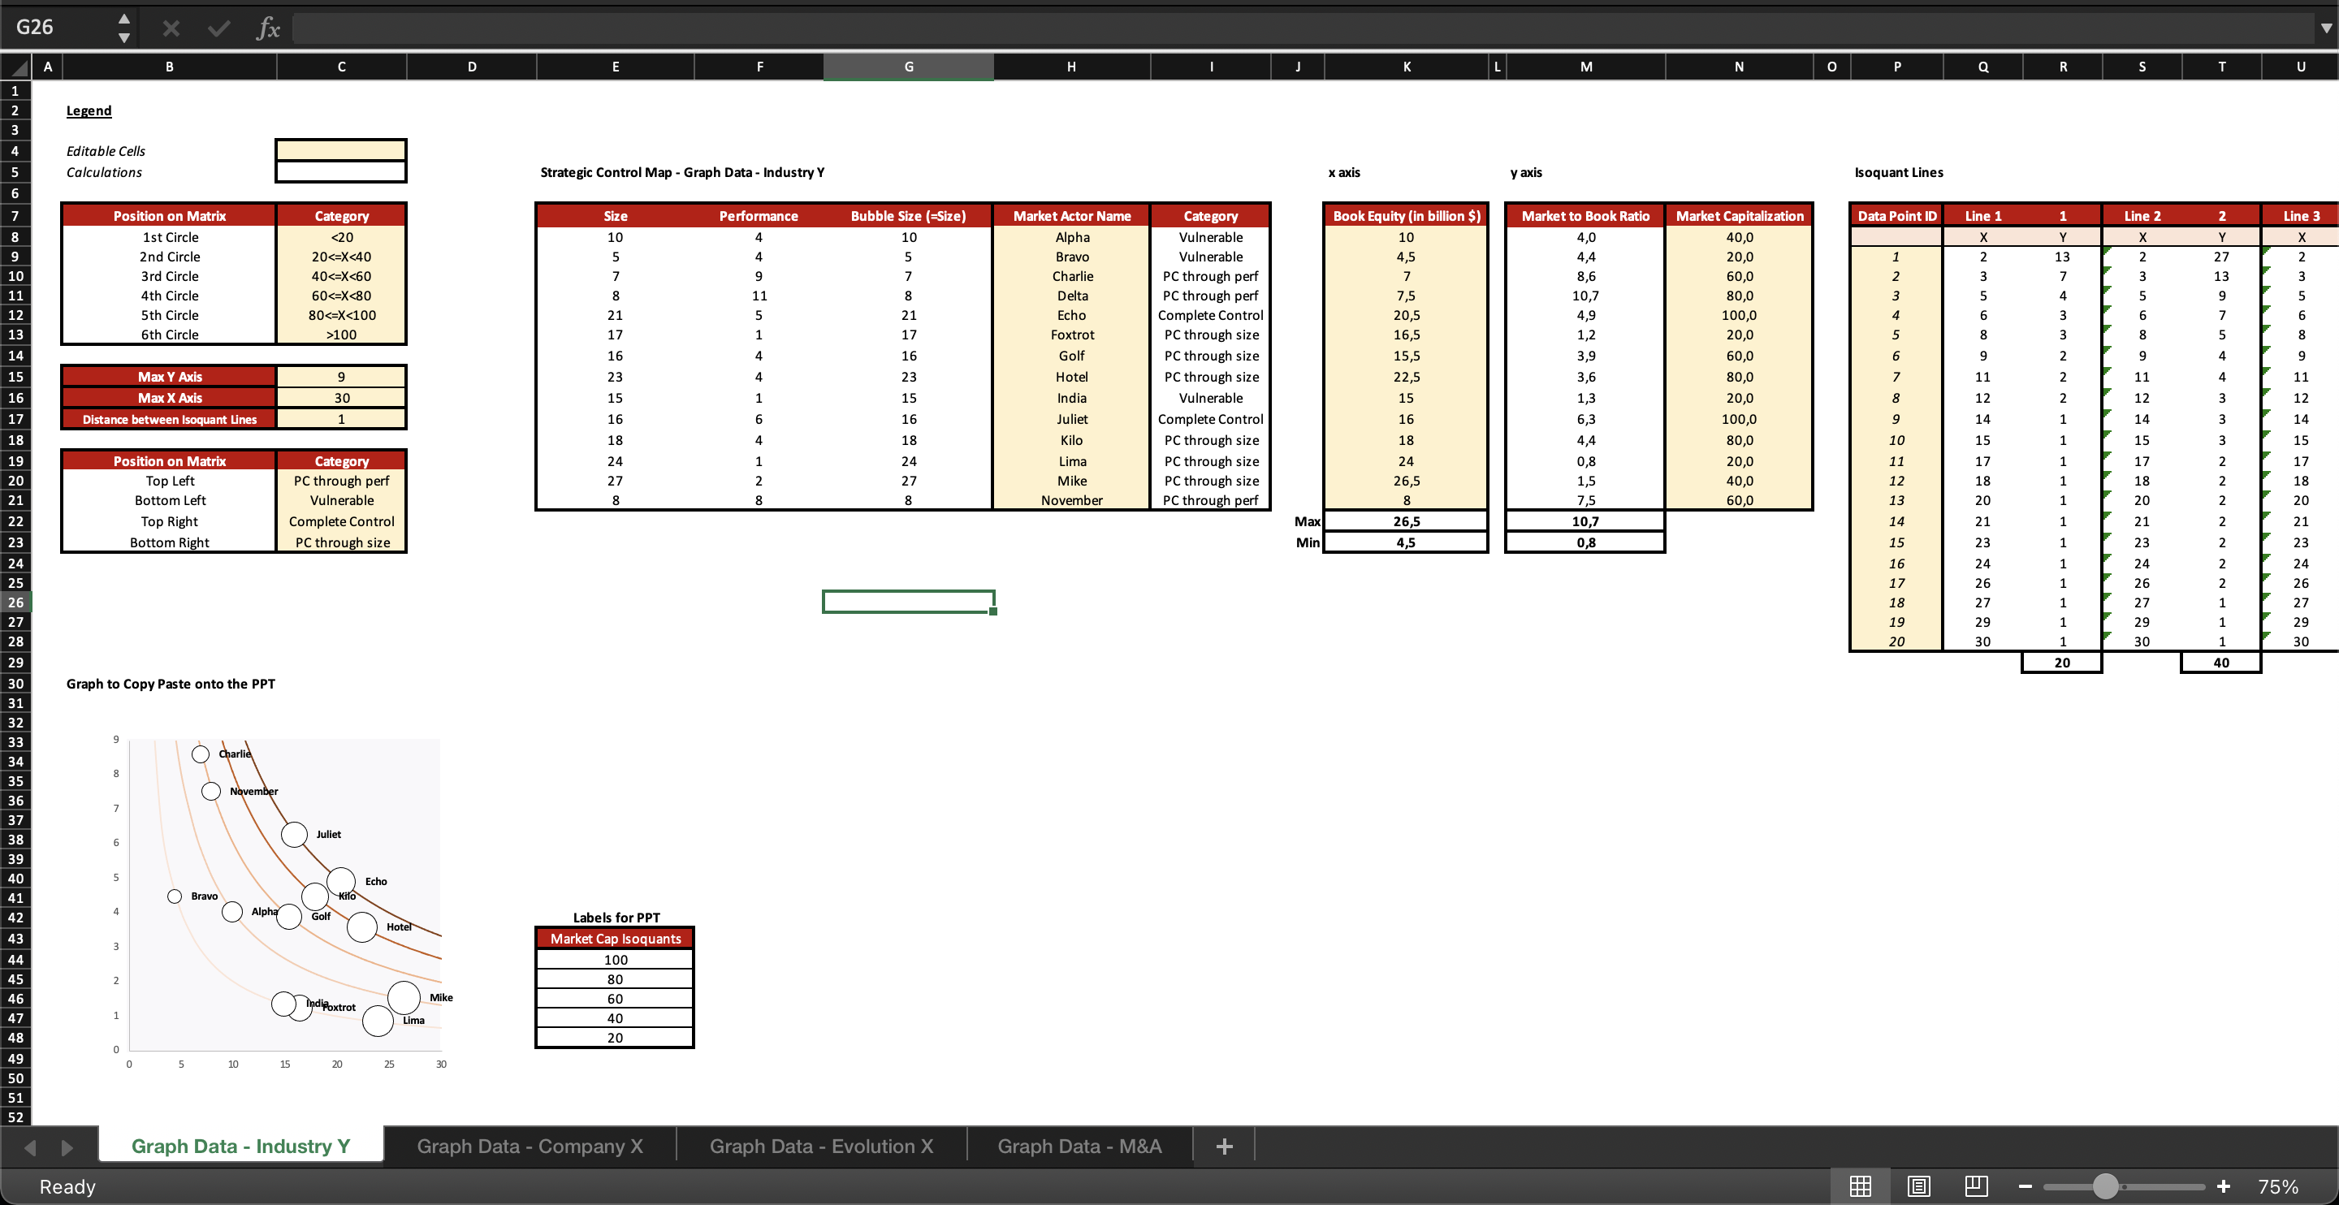Click 'Market Actor Name' header cell

[1071, 215]
